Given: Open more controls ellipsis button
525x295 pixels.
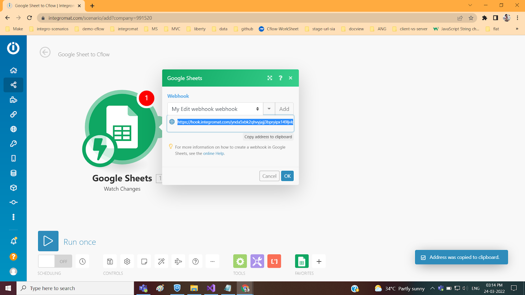Looking at the screenshot, I should pos(213,261).
